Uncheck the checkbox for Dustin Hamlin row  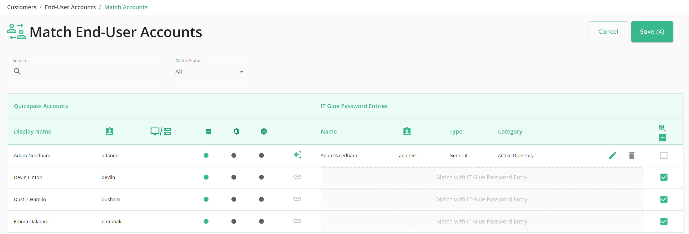pyautogui.click(x=664, y=199)
